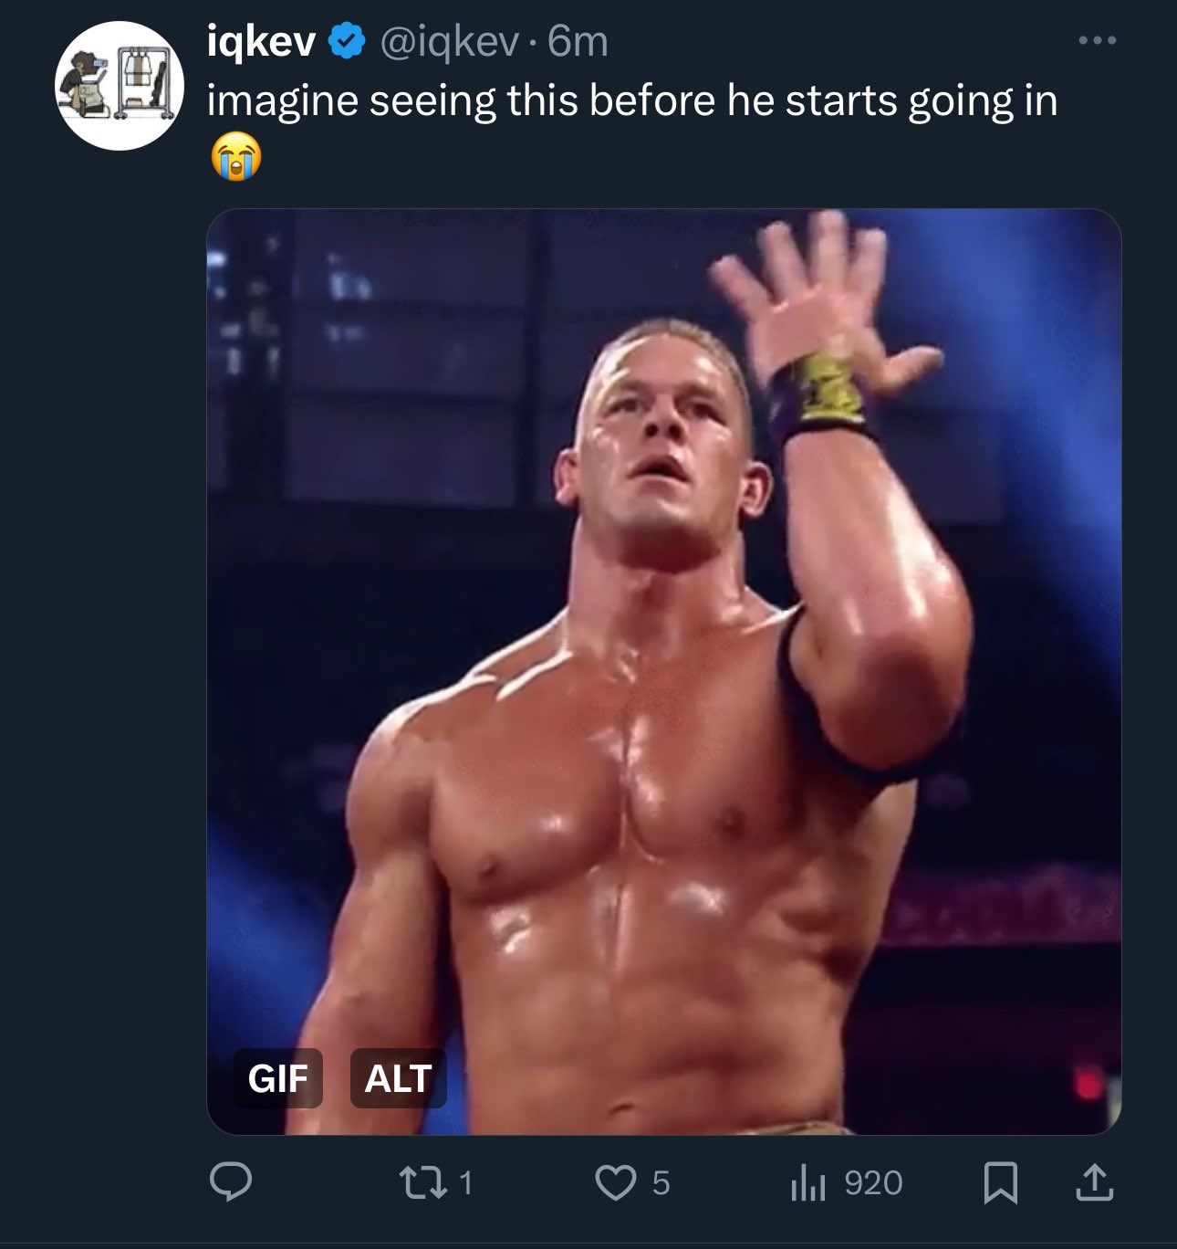Click the crying face emoji

(235, 158)
